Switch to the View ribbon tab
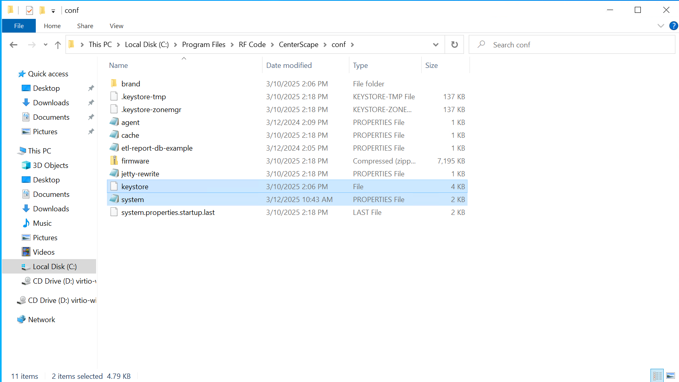Image resolution: width=679 pixels, height=382 pixels. [116, 26]
